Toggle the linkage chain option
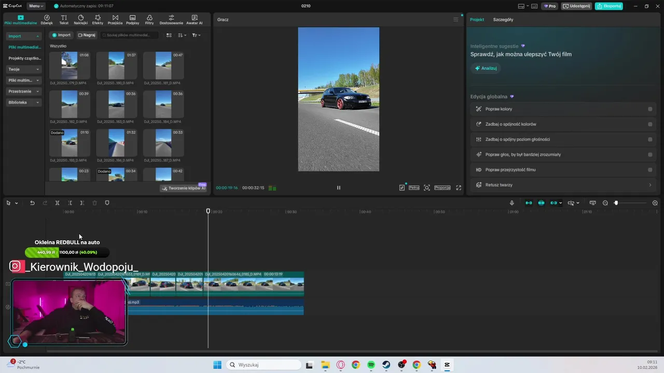664x373 pixels. [x=554, y=203]
